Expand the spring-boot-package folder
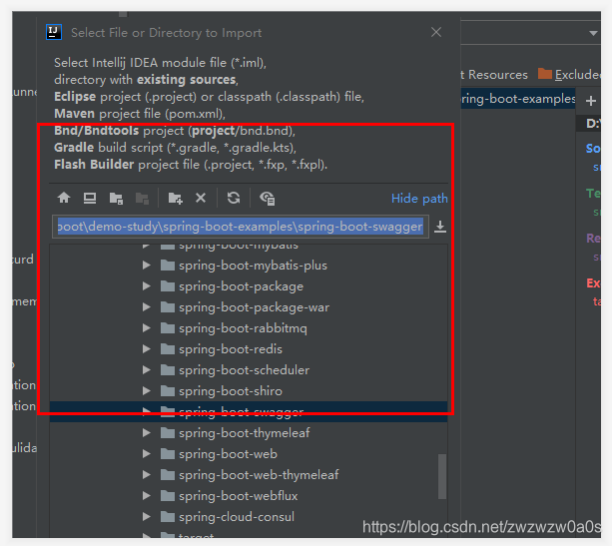 click(x=147, y=286)
